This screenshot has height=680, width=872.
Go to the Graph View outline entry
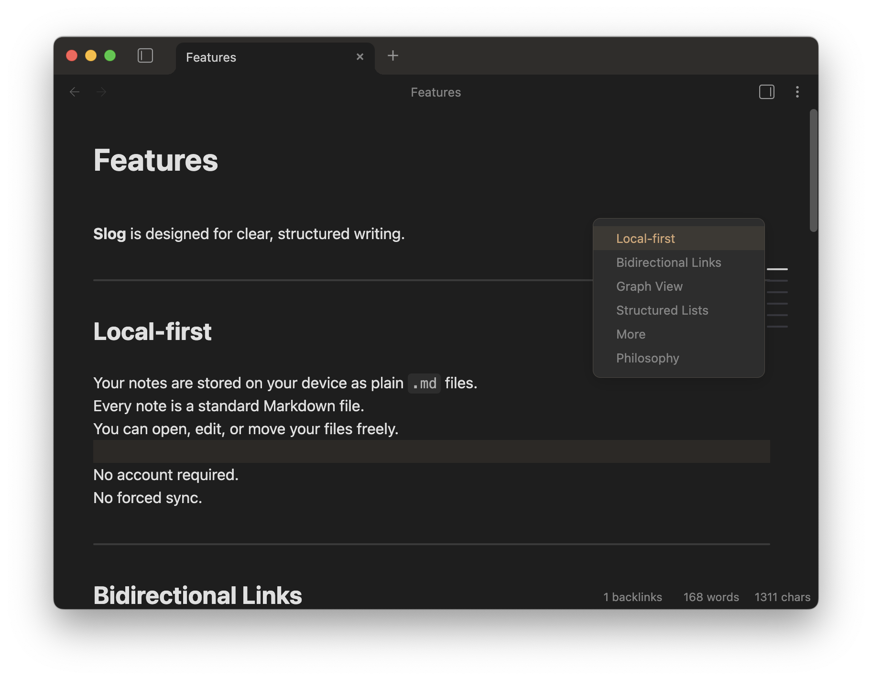pos(649,286)
